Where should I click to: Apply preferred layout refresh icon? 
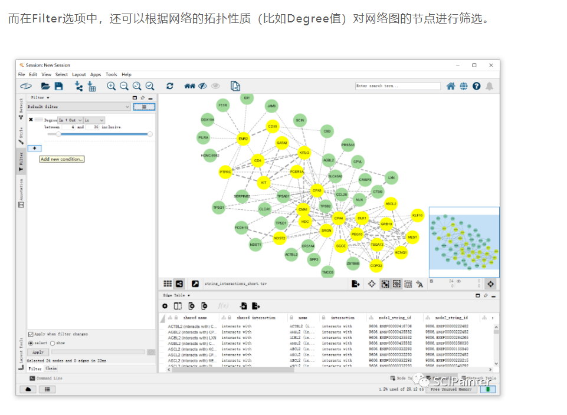pos(169,86)
